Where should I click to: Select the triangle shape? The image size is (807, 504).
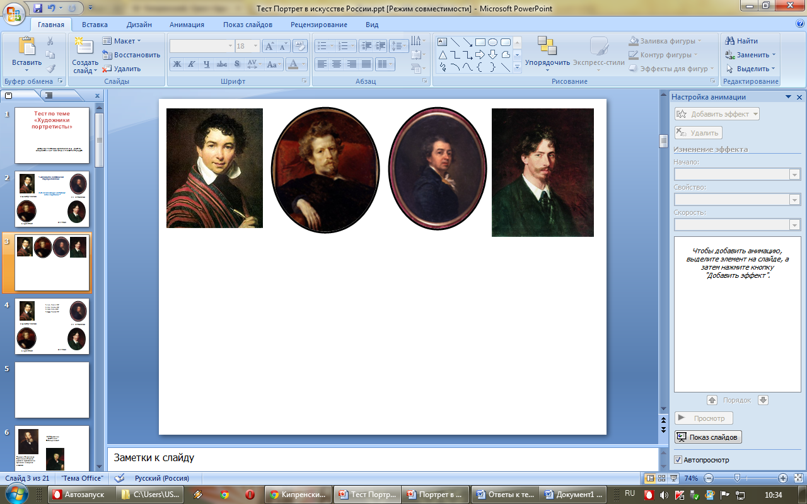coord(443,55)
